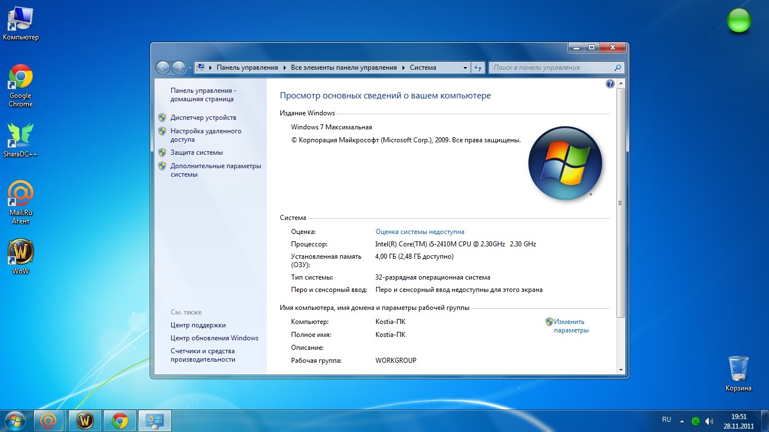
Task: Click the control panel search field
Action: pos(551,67)
